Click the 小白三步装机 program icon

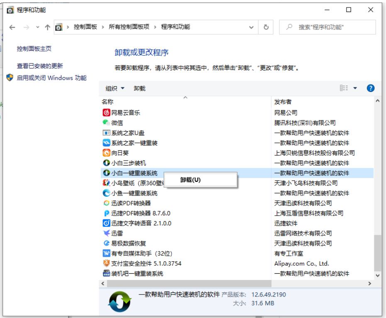coord(106,163)
